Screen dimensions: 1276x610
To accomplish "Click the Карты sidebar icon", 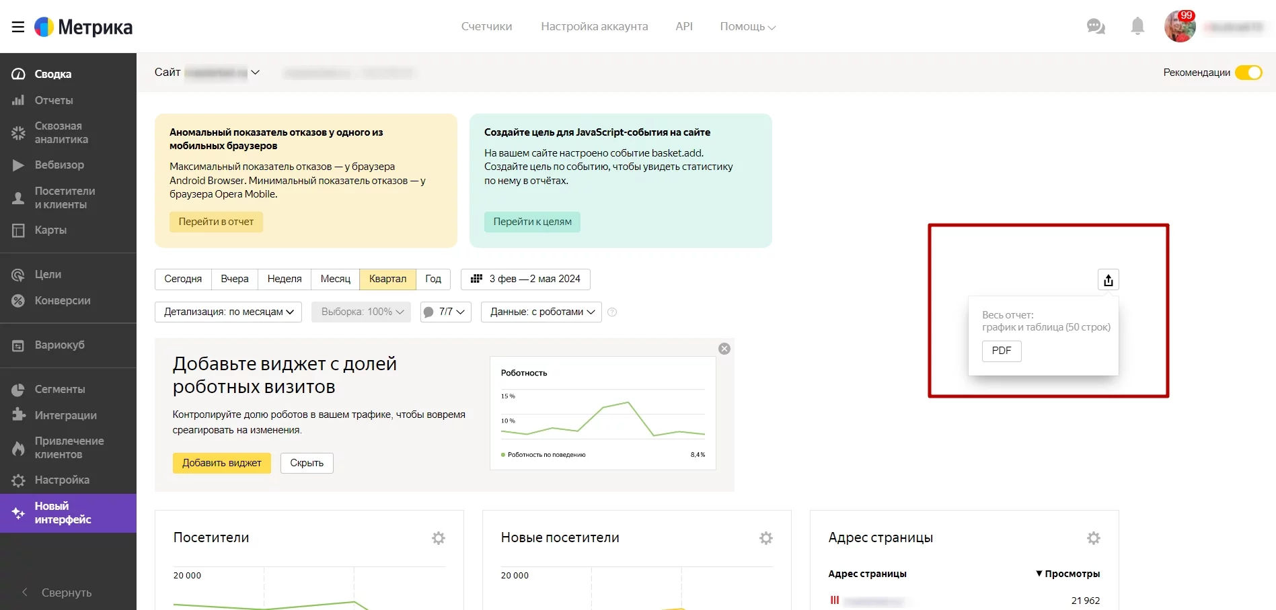I will (x=18, y=230).
